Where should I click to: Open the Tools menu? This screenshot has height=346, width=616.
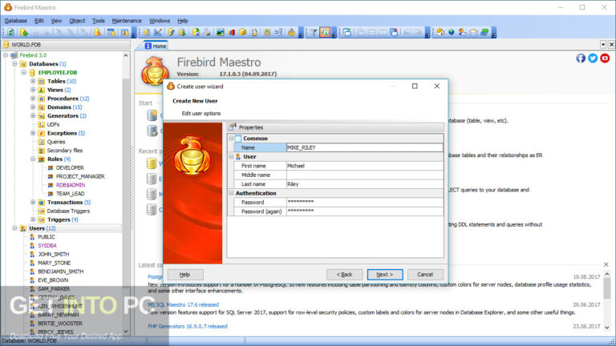click(x=98, y=21)
